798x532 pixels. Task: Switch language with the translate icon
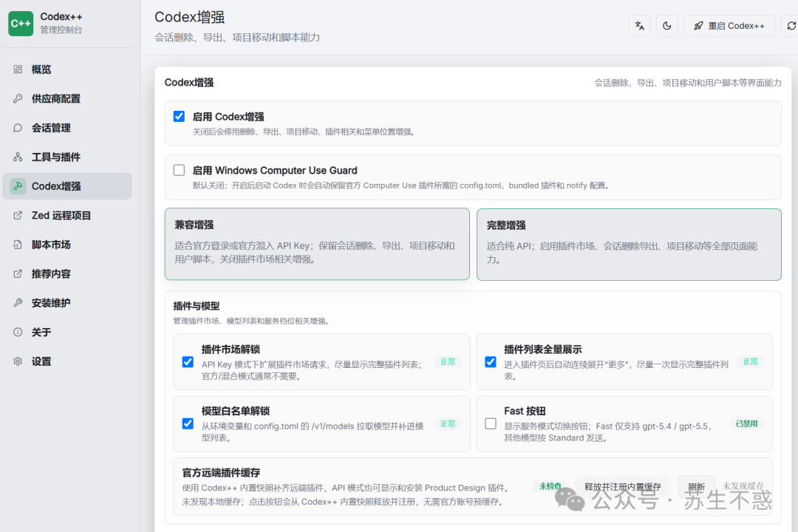point(640,26)
